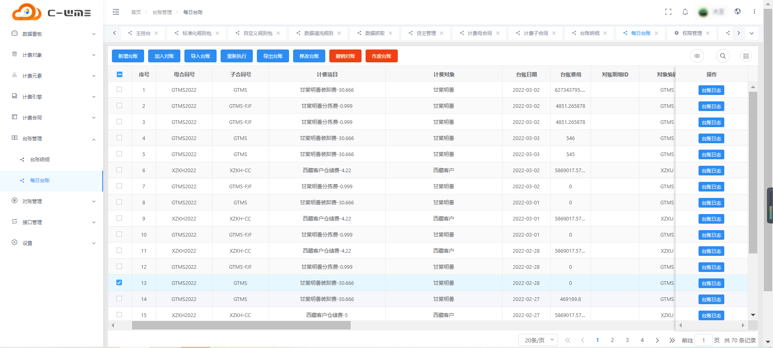Toggle the header select-all checkbox
This screenshot has height=348, width=773.
120,74
